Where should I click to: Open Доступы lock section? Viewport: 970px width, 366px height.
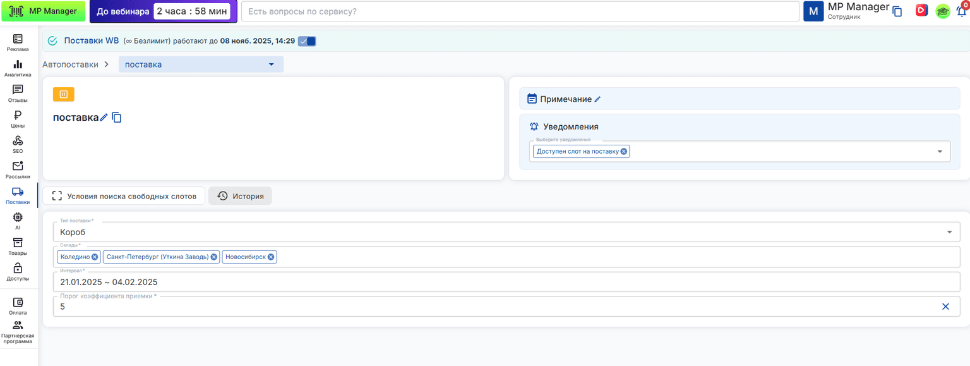pyautogui.click(x=18, y=272)
